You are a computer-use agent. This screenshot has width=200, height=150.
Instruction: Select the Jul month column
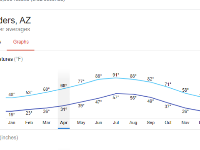(116, 122)
